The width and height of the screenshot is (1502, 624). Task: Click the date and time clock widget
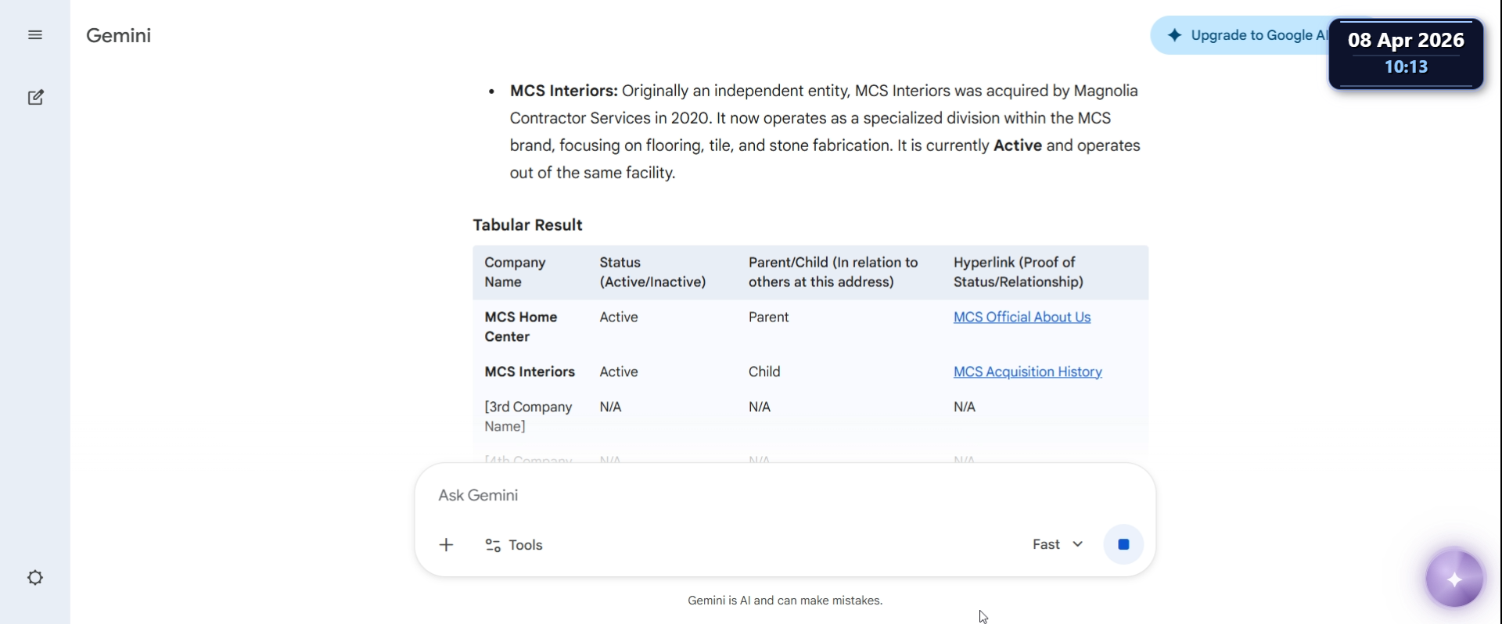(x=1406, y=53)
